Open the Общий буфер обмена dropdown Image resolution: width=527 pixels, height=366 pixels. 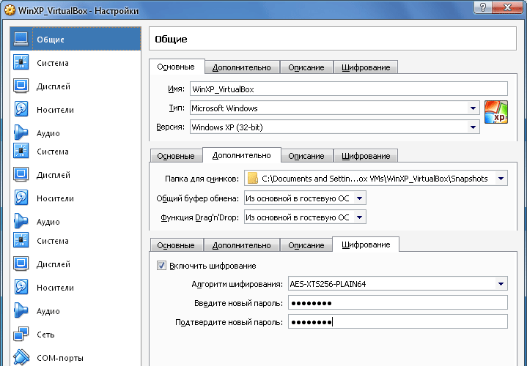pyautogui.click(x=305, y=198)
